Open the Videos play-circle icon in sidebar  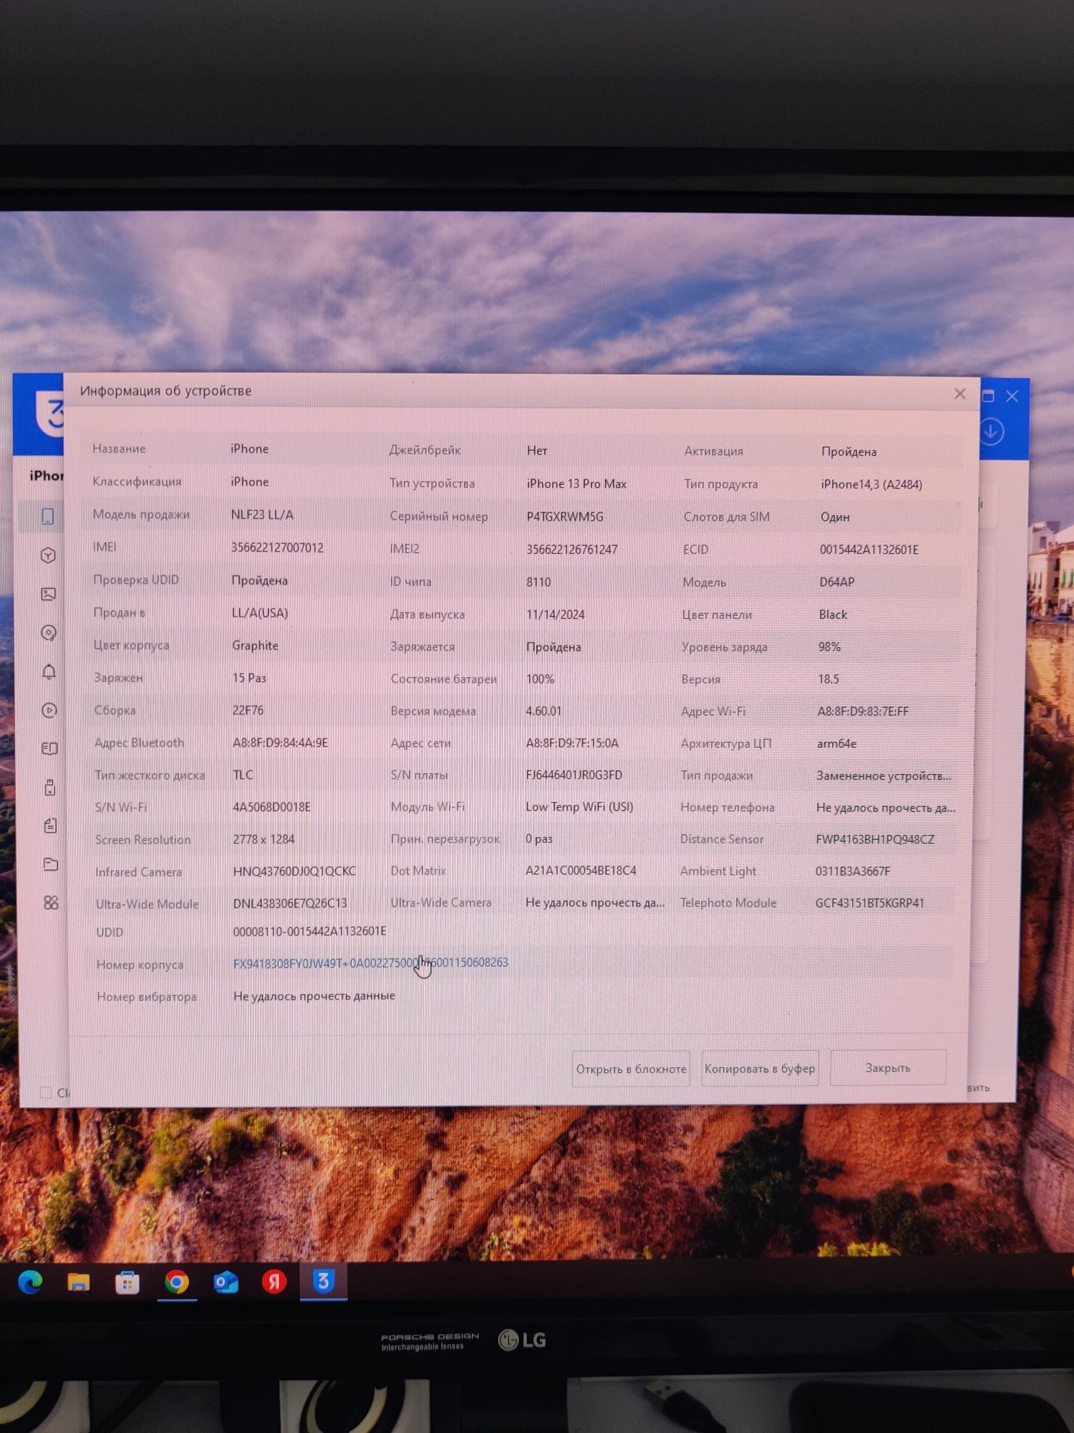[49, 710]
